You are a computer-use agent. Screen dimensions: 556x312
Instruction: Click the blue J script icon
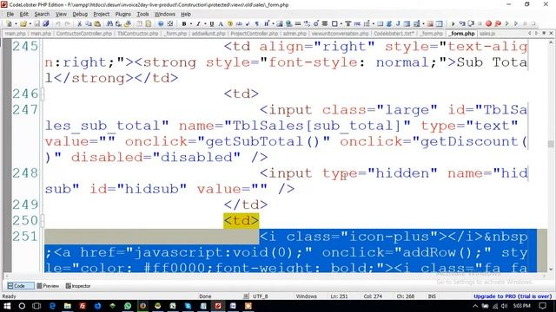click(x=398, y=23)
